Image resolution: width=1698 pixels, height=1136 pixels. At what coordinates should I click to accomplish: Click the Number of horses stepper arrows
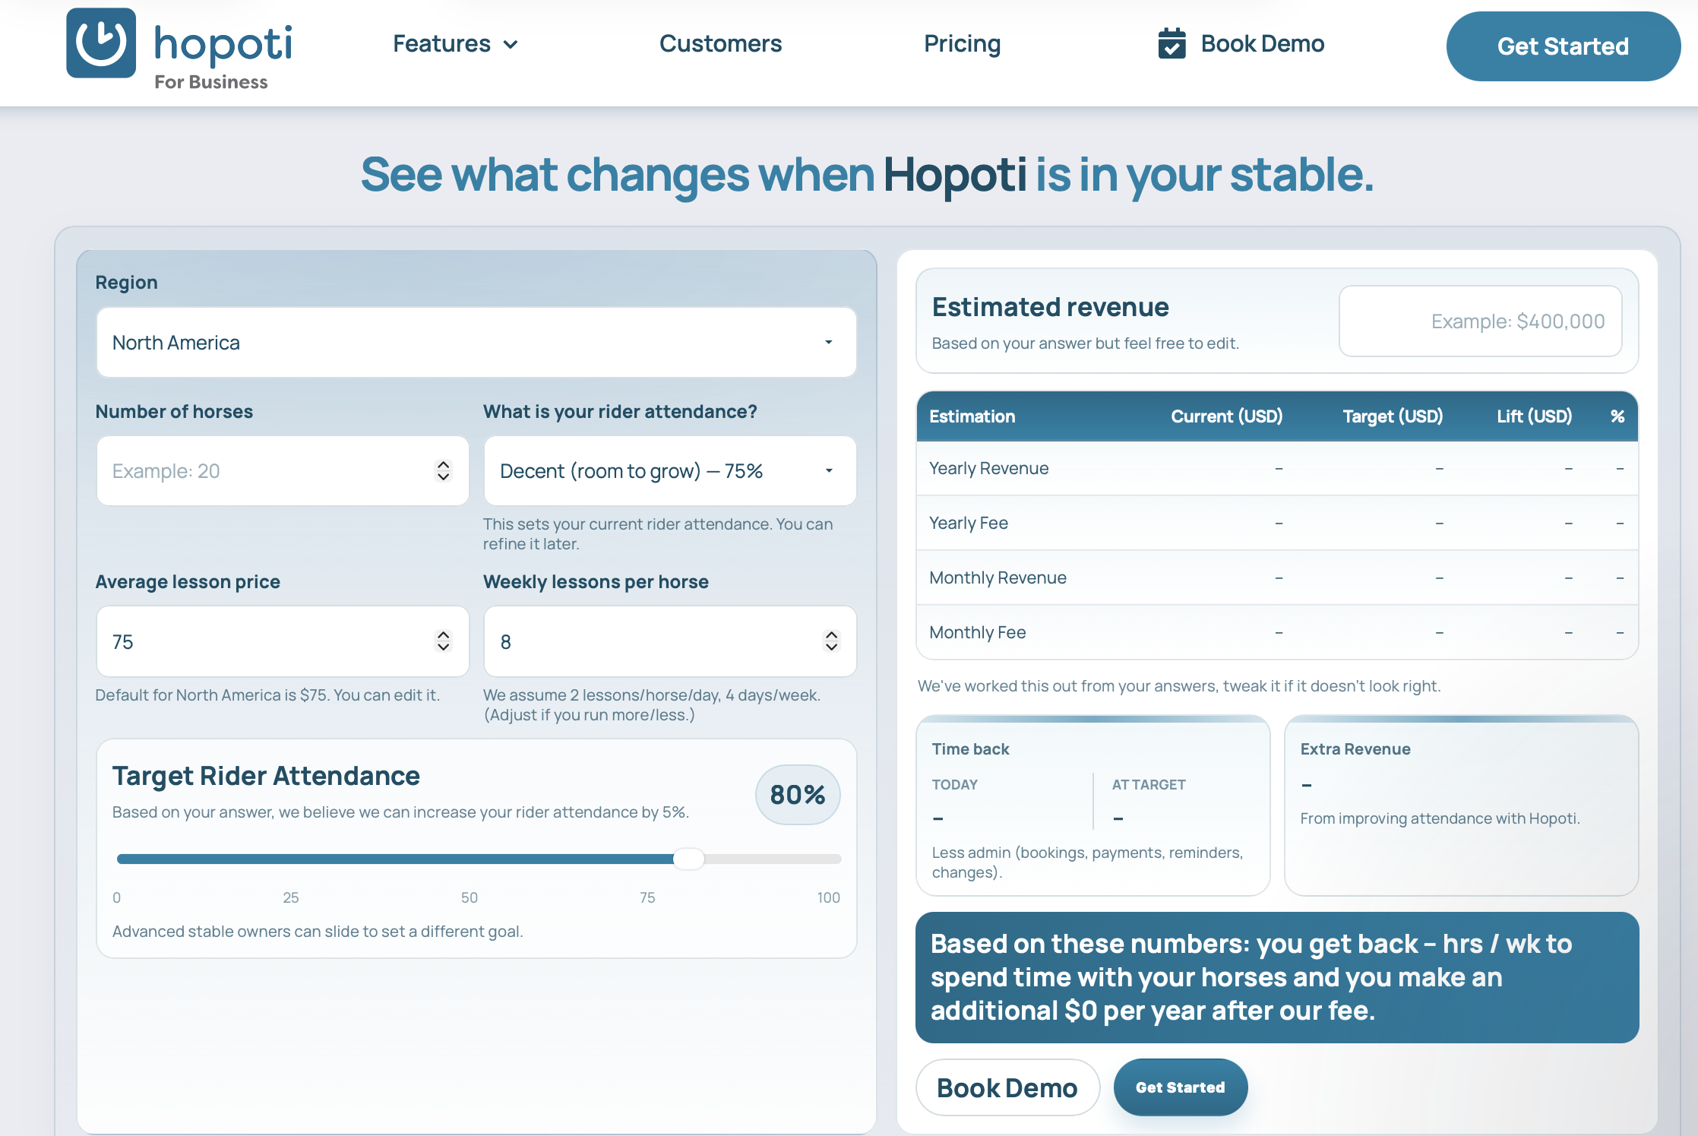443,471
